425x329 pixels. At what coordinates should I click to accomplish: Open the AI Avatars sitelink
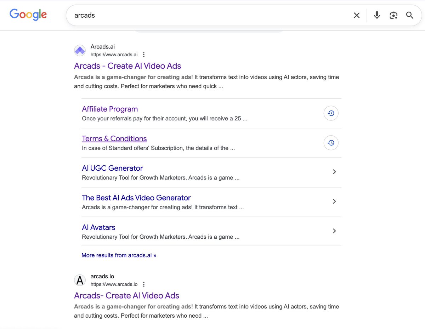pyautogui.click(x=98, y=227)
